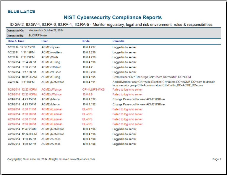Viewport: 227px width, 175px height.
Task: Click the Remarks column header
Action: pyautogui.click(x=118, y=41)
